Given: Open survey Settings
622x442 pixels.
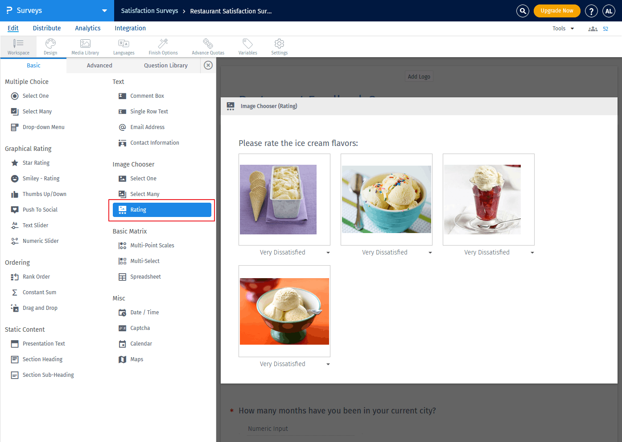Looking at the screenshot, I should [x=279, y=46].
